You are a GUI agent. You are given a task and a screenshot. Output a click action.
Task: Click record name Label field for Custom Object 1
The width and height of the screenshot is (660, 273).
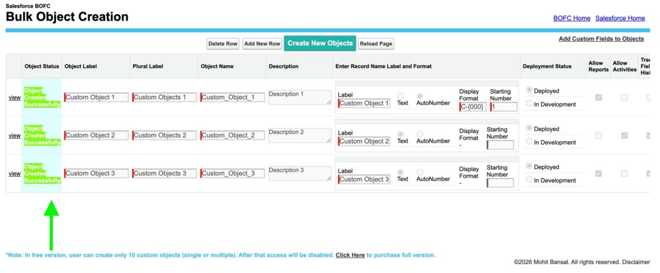pos(365,103)
